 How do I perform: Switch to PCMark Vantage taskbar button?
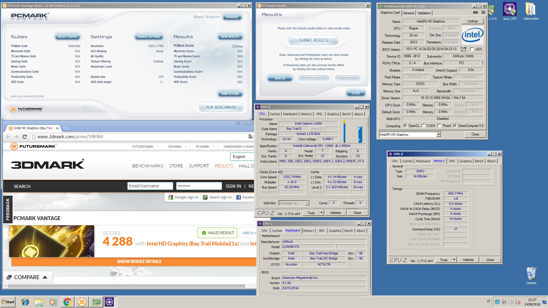click(x=82, y=302)
